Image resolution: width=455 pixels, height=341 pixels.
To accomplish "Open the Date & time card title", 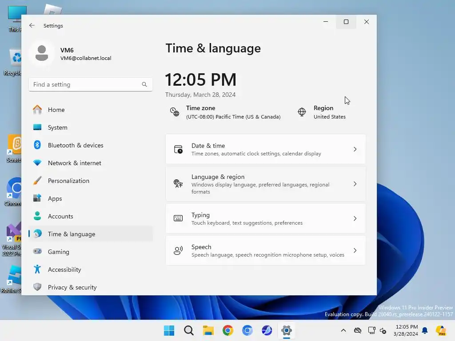I will [208, 146].
